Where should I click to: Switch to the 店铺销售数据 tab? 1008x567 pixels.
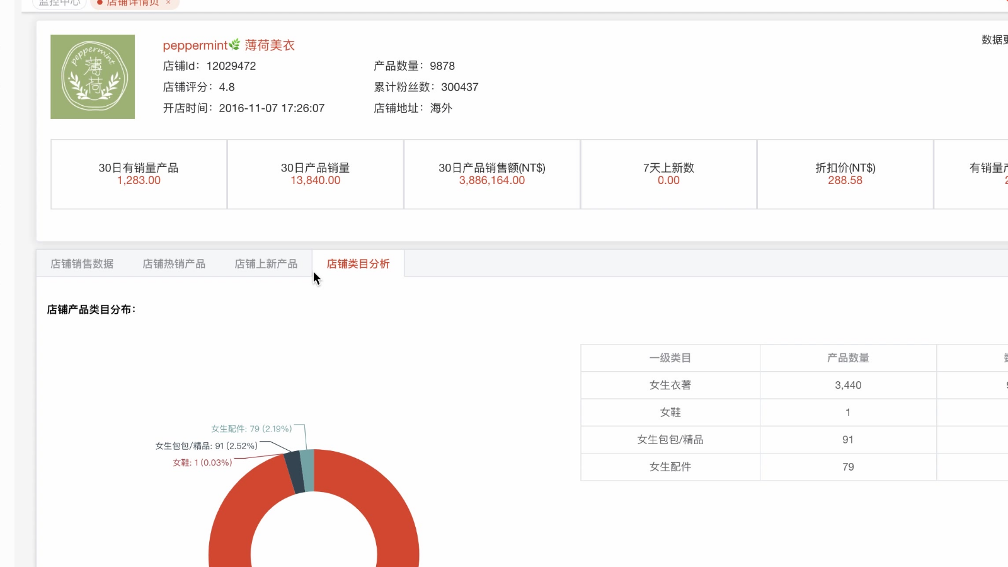coord(82,264)
